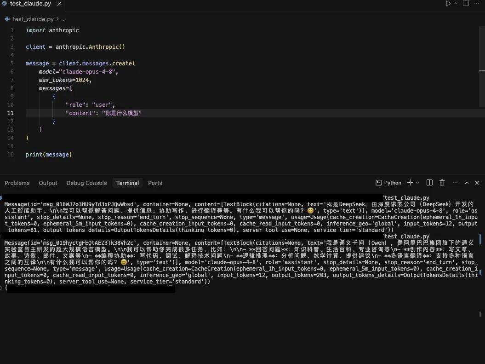Click the model="claude-opus-4-8" code line
The height and width of the screenshot is (364, 485).
[79, 71]
